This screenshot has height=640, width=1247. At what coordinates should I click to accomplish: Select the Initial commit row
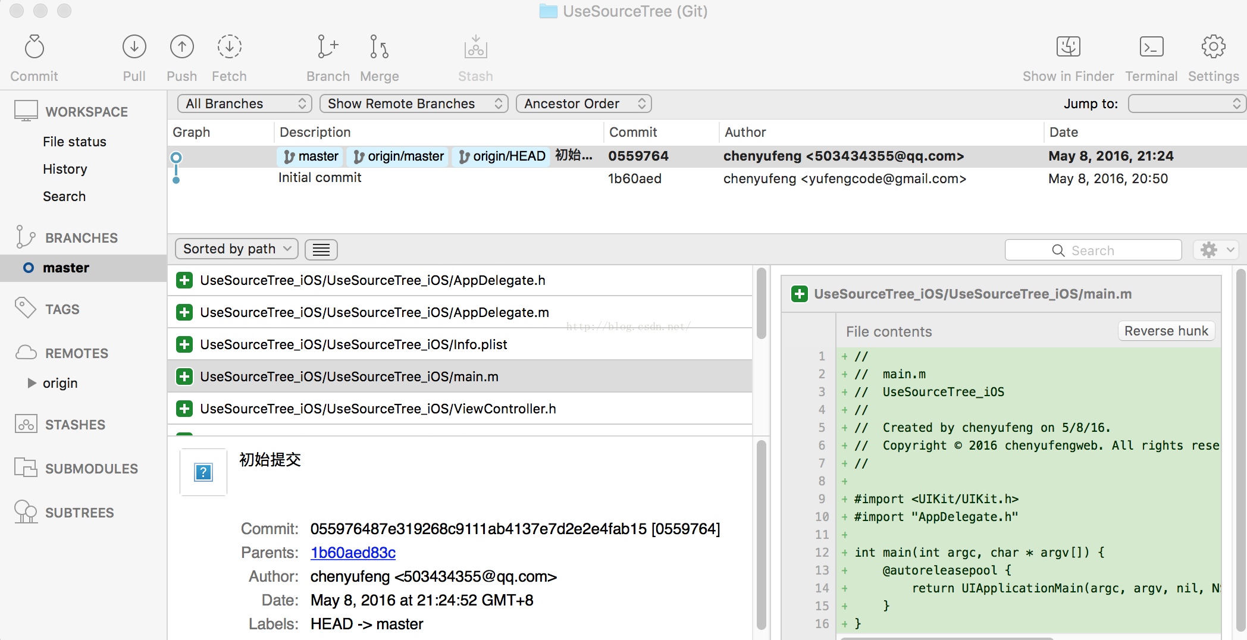point(416,178)
